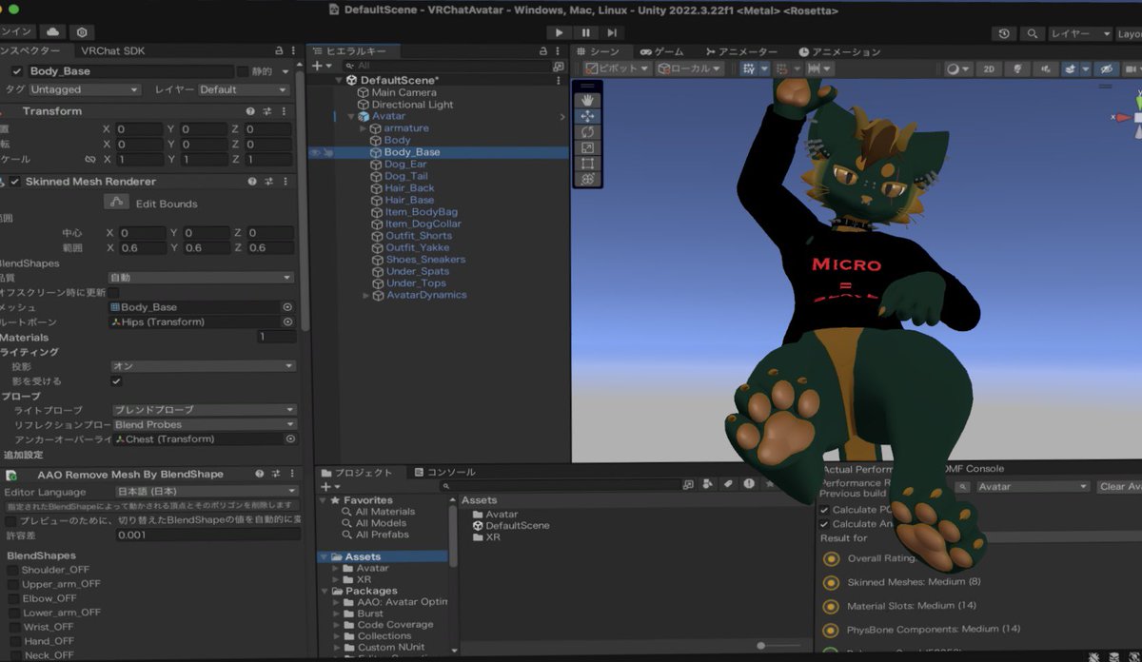The height and width of the screenshot is (662, 1142).
Task: Toggle the static checkbox
Action: (242, 71)
